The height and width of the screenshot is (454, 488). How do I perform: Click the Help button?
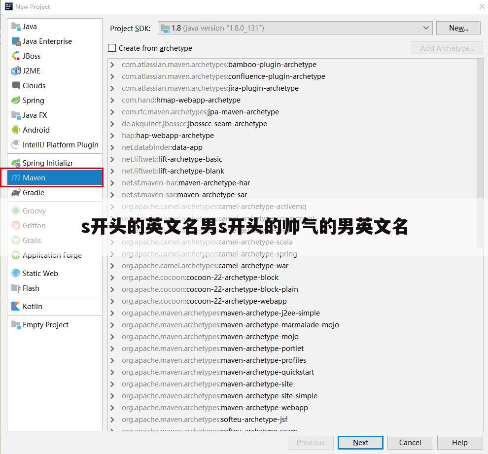460,443
